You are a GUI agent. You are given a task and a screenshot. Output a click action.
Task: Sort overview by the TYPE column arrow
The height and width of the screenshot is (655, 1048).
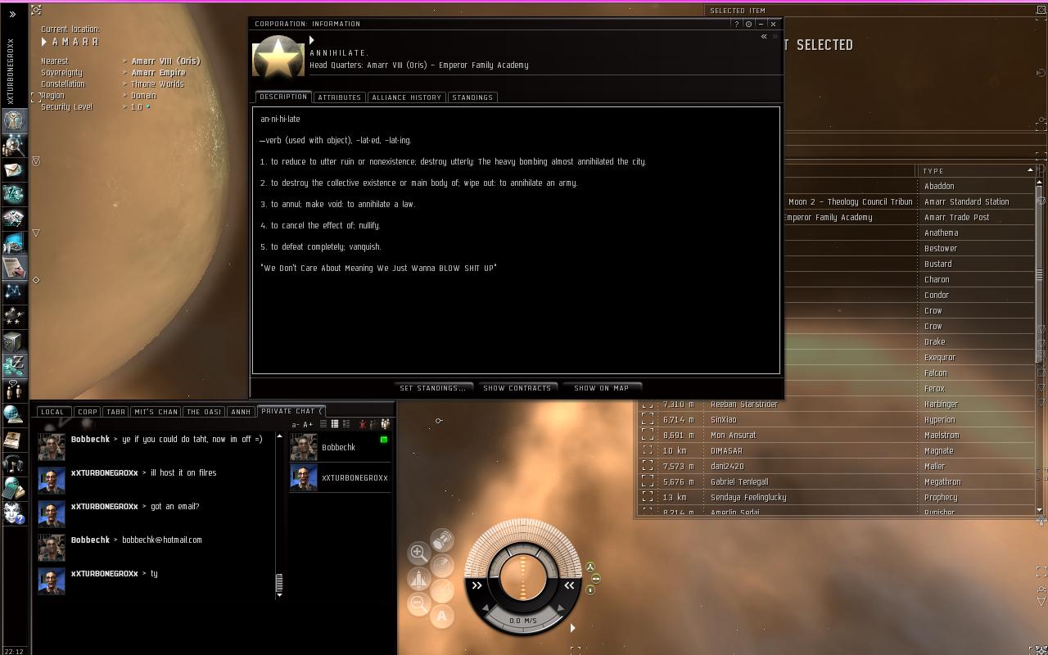point(1030,170)
